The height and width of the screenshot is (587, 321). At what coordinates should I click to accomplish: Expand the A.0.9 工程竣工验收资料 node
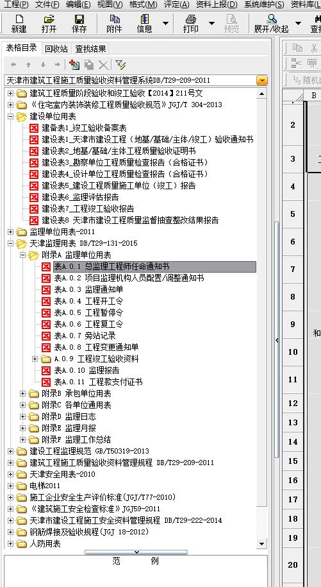point(35,359)
